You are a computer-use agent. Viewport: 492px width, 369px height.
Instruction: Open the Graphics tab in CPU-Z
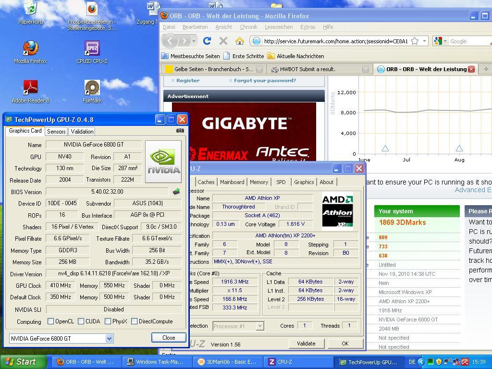[x=304, y=182]
